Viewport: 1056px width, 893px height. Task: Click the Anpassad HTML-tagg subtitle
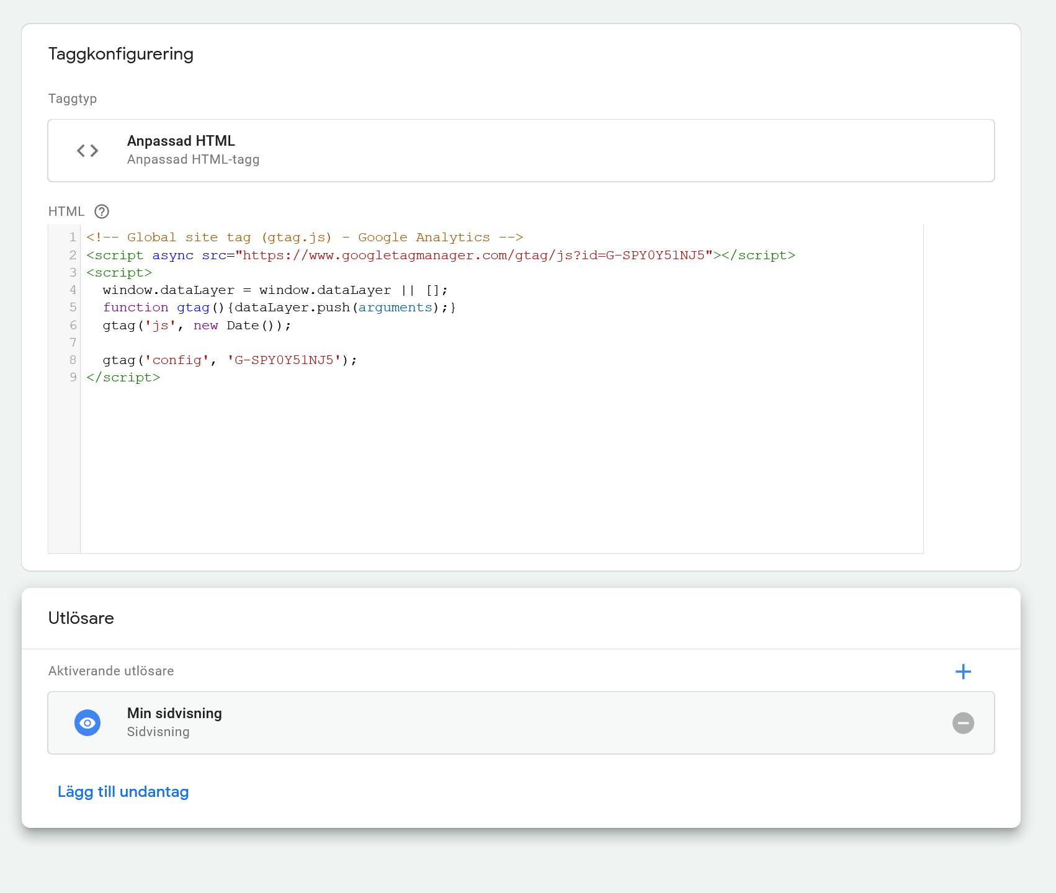(193, 159)
